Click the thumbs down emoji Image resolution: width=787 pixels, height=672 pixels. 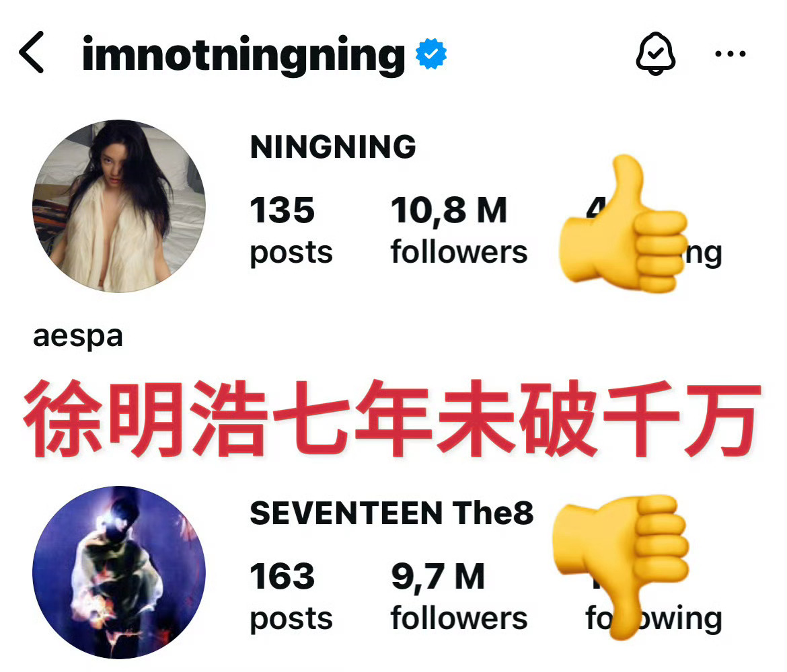620,566
